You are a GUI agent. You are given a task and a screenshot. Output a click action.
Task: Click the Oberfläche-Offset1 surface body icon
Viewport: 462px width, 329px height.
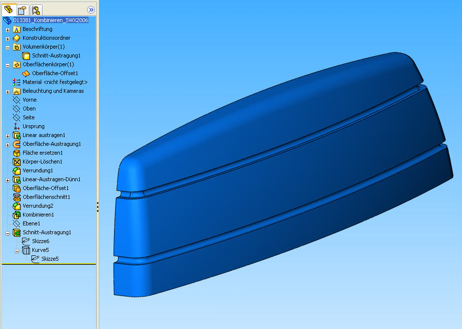coord(26,73)
